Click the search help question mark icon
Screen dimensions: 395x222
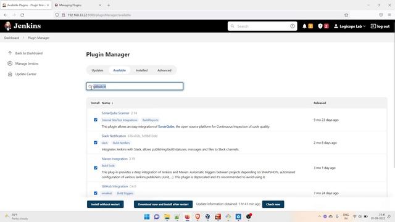(292, 26)
